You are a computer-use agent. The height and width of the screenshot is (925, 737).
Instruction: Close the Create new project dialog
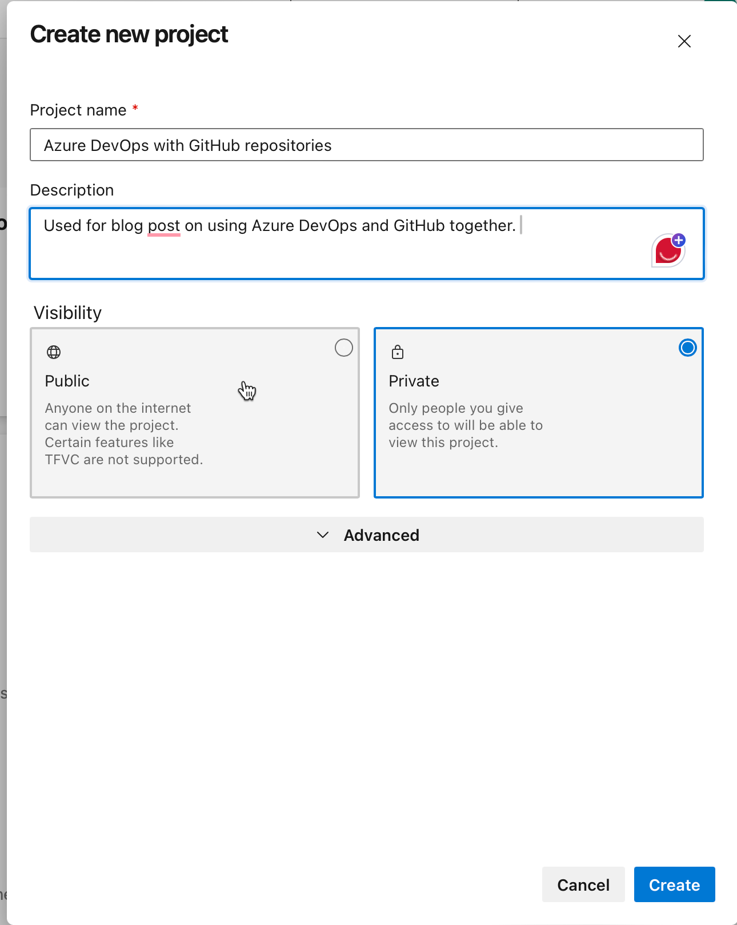684,41
